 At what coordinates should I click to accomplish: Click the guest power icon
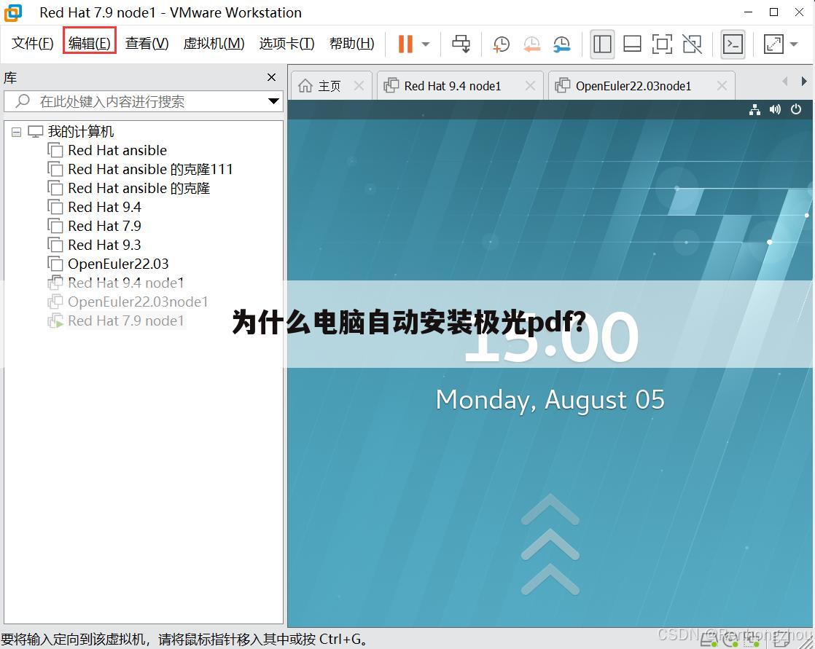[x=796, y=109]
